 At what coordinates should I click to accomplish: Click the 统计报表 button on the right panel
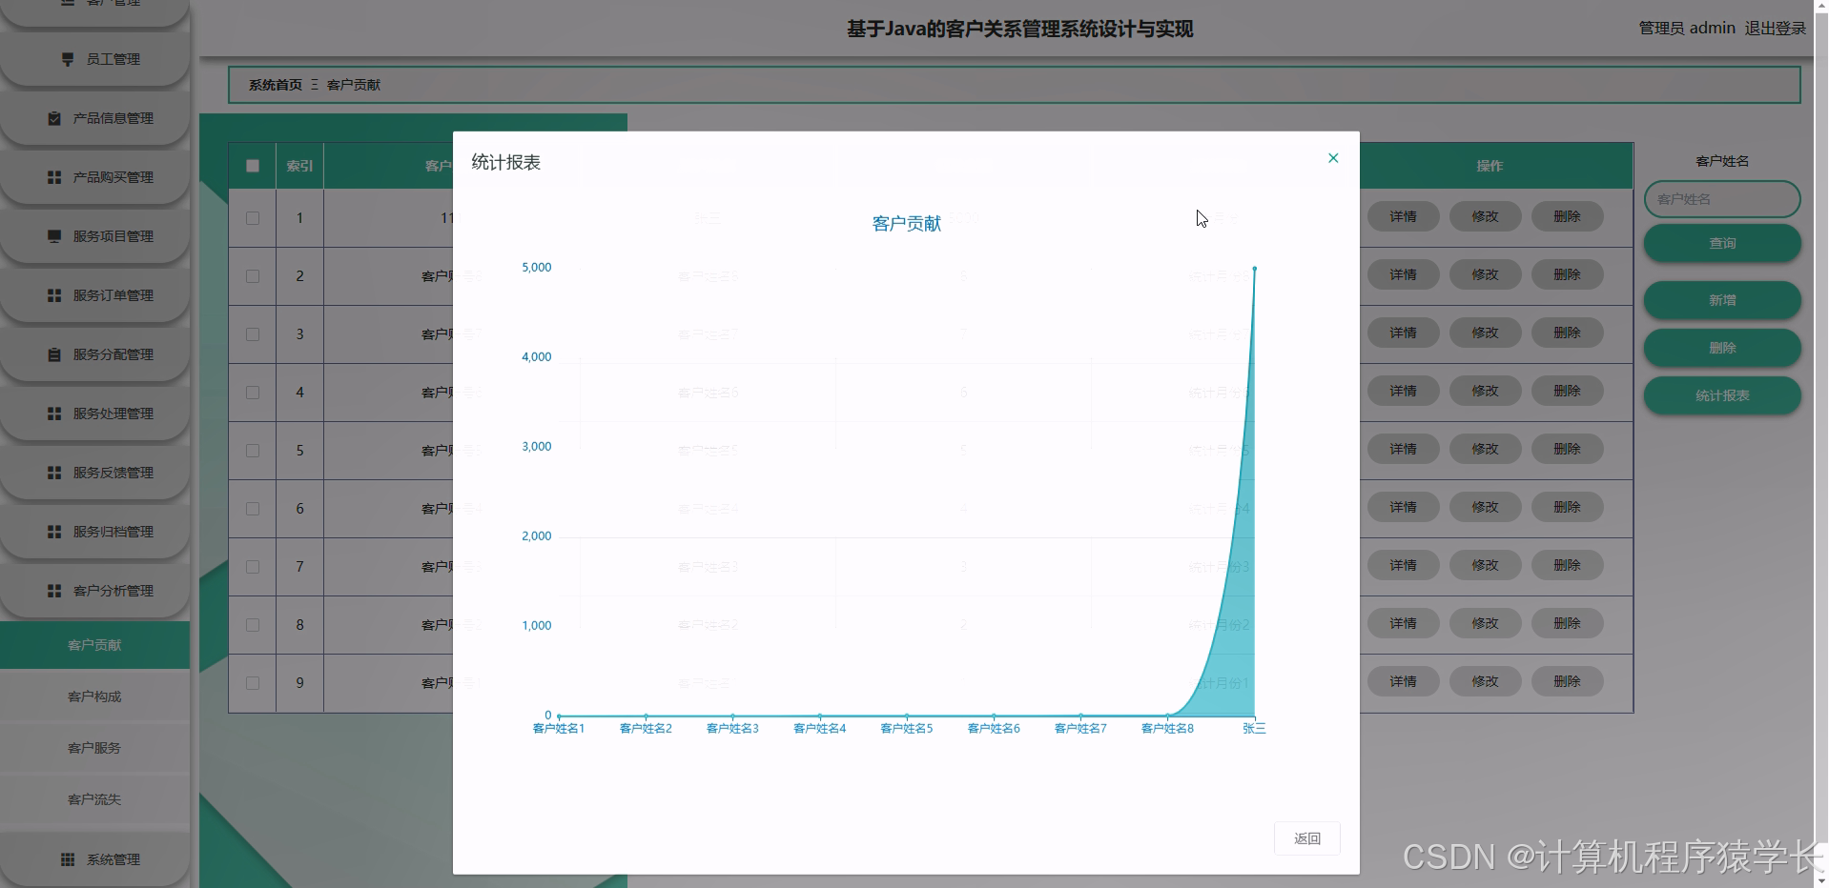[1722, 395]
